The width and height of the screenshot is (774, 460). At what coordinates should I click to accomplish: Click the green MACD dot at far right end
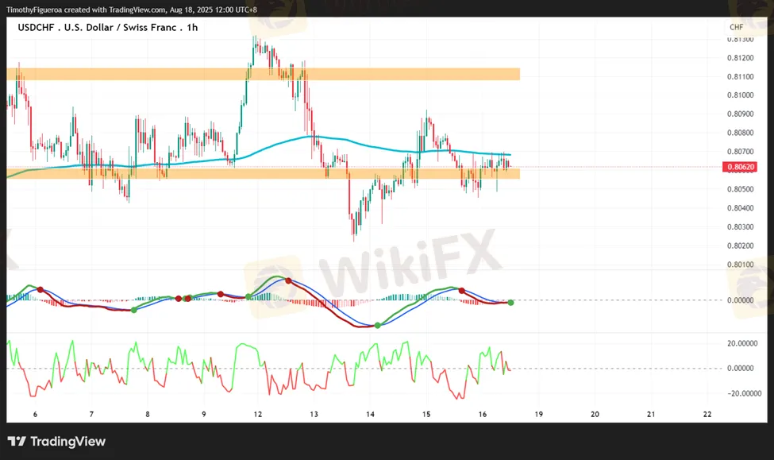tap(510, 303)
